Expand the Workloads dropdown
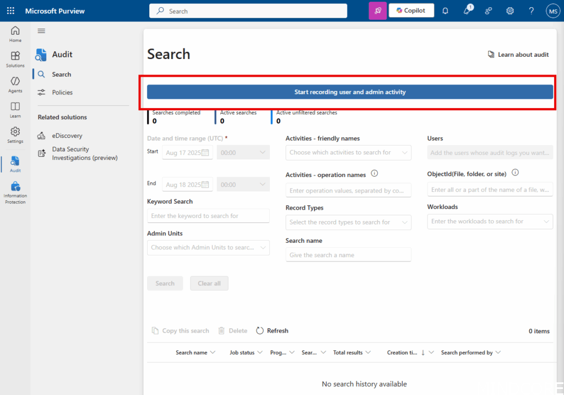The height and width of the screenshot is (395, 564). pyautogui.click(x=490, y=221)
